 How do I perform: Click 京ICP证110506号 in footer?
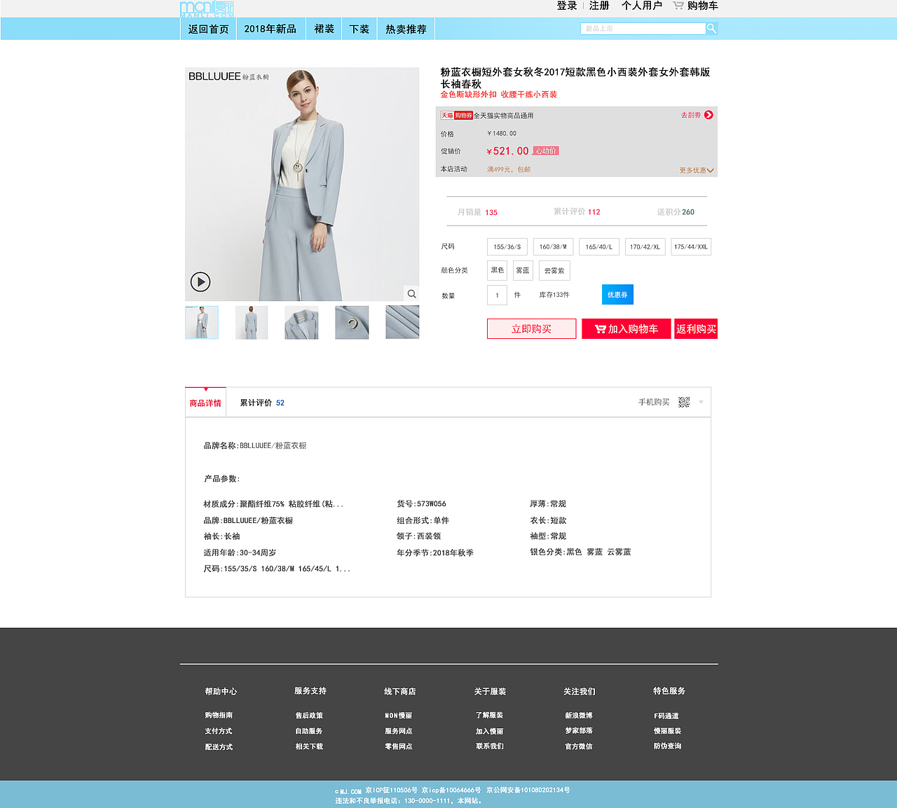(391, 790)
